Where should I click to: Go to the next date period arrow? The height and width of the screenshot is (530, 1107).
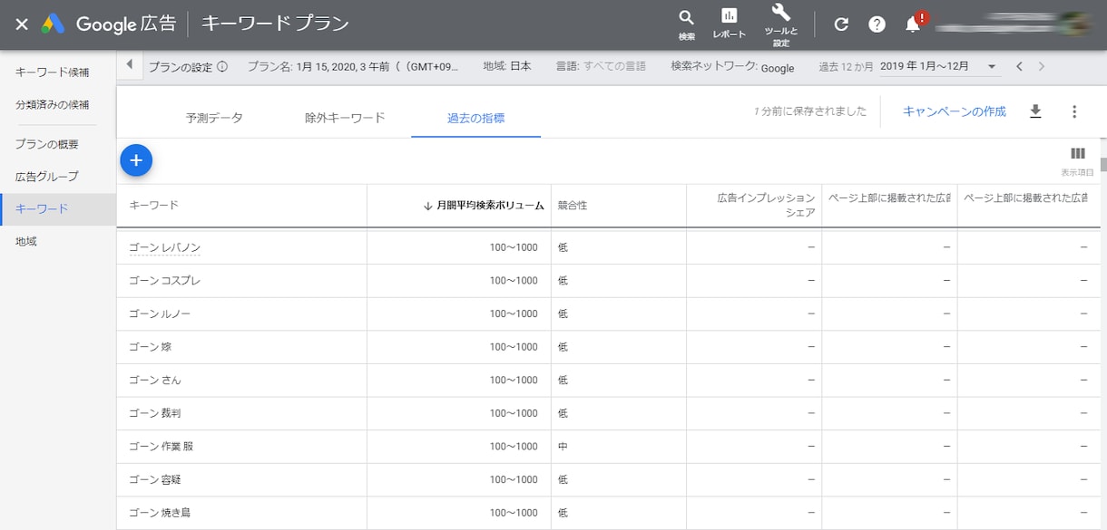click(x=1042, y=66)
